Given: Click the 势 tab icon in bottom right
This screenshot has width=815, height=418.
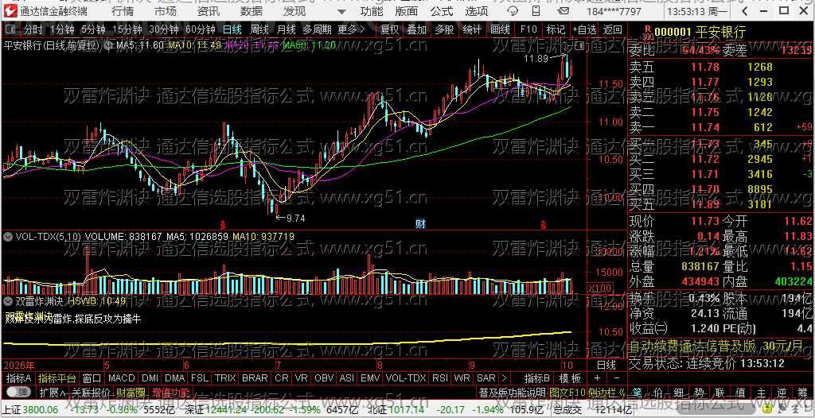Looking at the screenshot, I should tap(700, 392).
